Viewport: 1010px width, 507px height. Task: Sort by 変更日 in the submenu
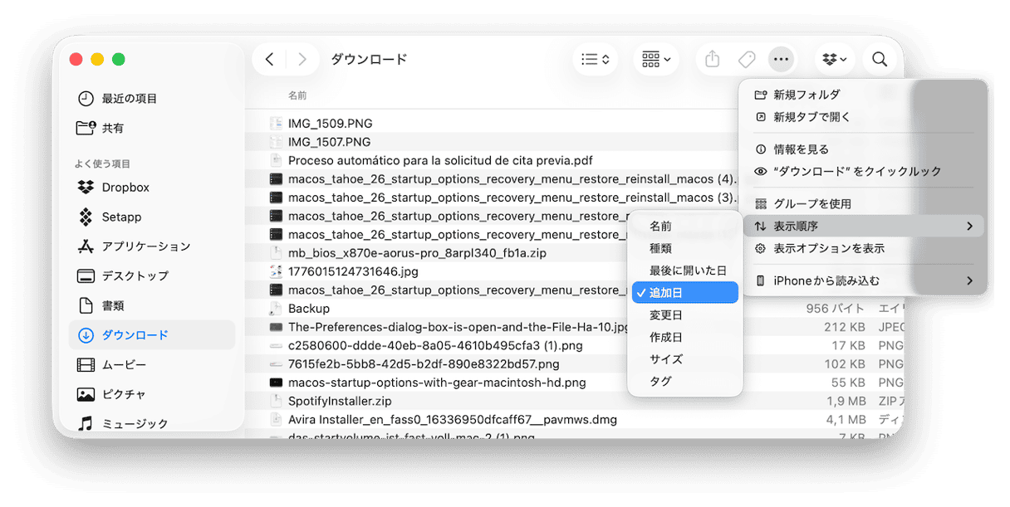(x=685, y=315)
